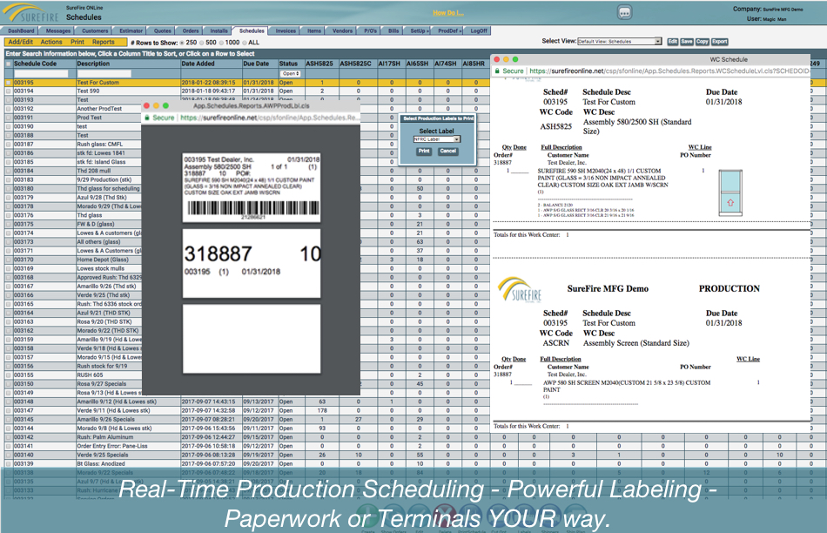Open the Bills tab
Image resolution: width=827 pixels, height=533 pixels.
coord(394,31)
